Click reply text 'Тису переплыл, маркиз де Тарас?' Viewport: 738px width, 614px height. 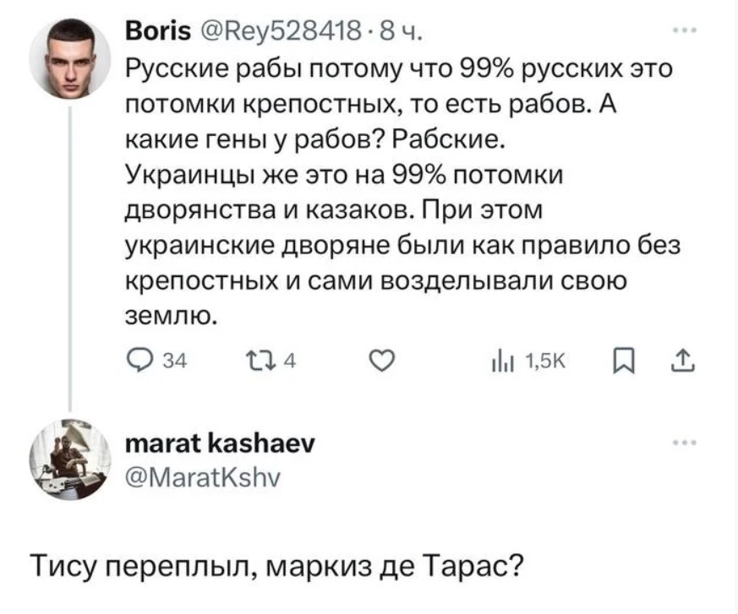(x=276, y=564)
